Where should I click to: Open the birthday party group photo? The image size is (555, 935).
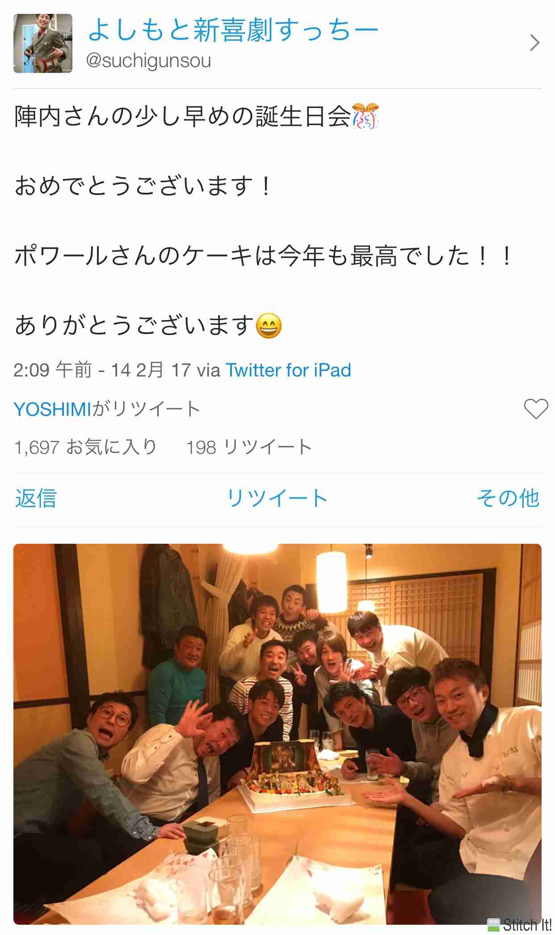tap(277, 734)
